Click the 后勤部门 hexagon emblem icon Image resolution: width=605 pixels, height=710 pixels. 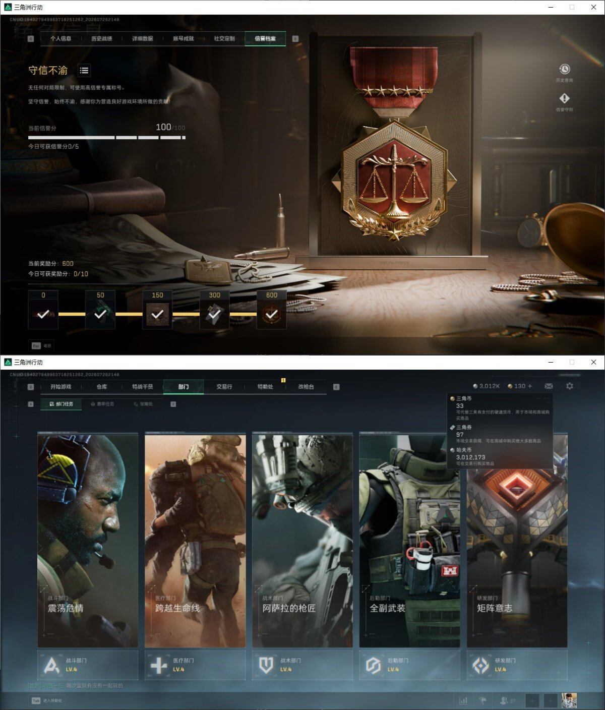point(373,665)
